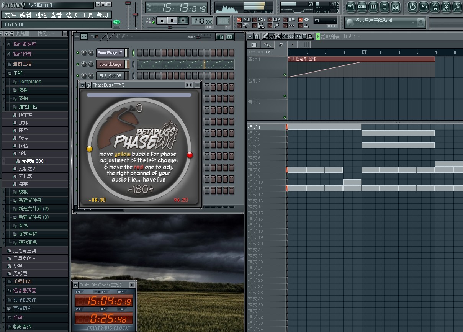
Task: Expand the Templates folder in browser
Action: (x=30, y=82)
